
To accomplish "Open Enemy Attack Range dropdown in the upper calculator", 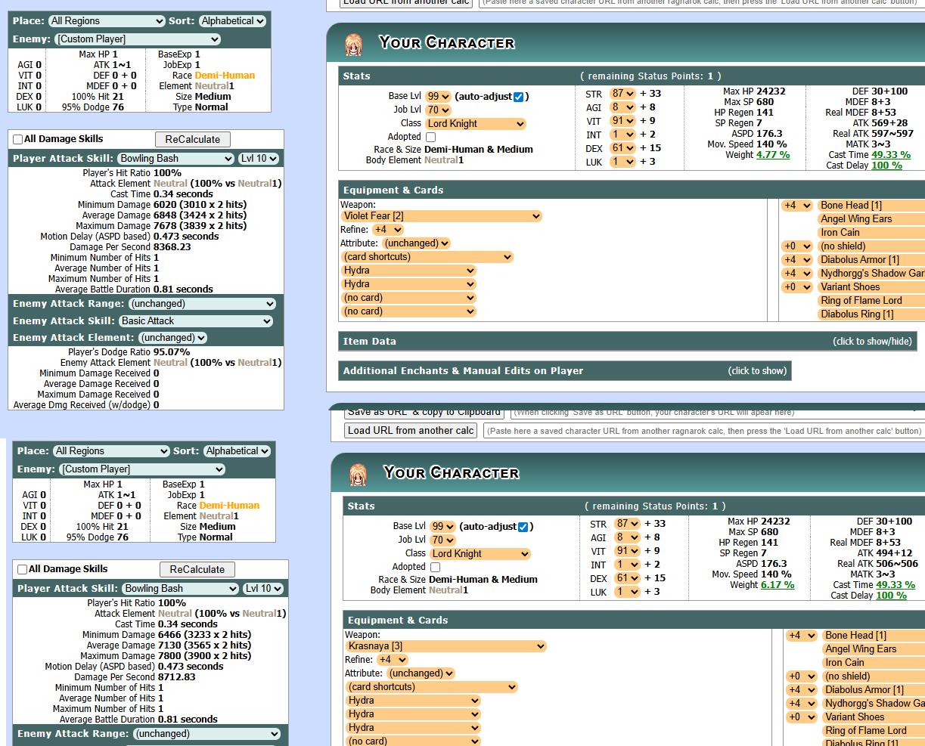I will click(x=202, y=304).
